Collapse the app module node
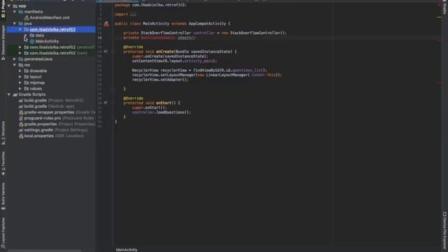Screen dimensions: 448x252 tap(9, 6)
